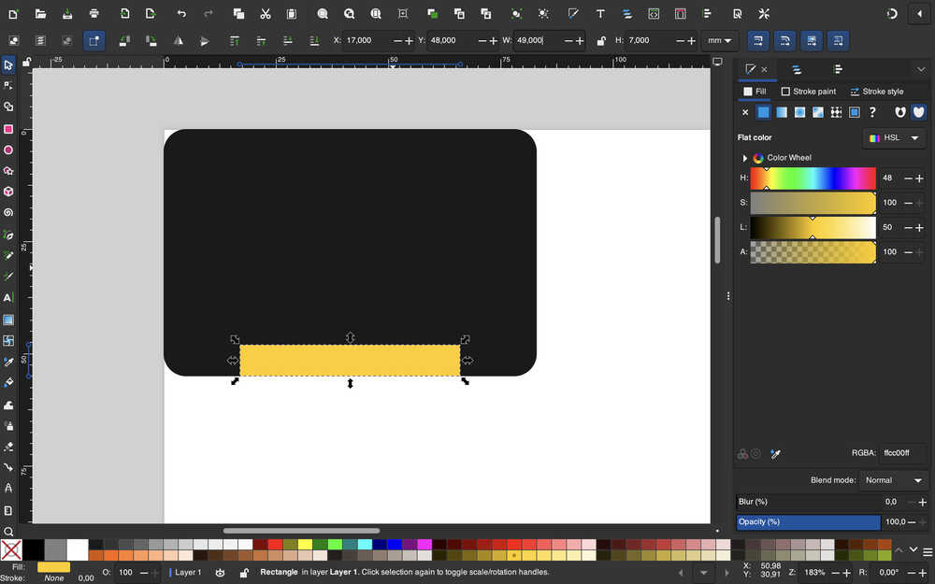
Task: Open the Layer 1 layer selector
Action: [187, 573]
